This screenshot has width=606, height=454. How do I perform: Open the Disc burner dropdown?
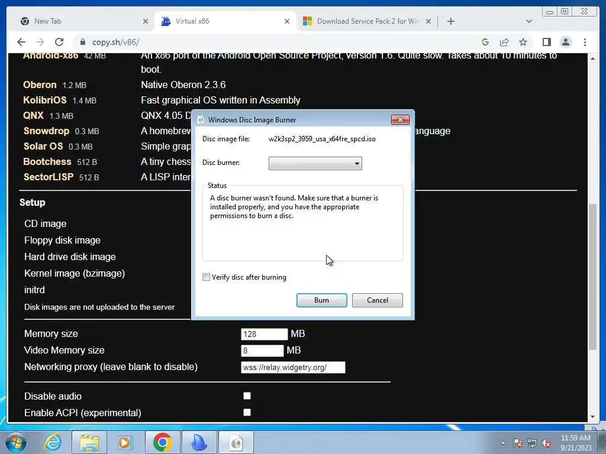coord(315,163)
